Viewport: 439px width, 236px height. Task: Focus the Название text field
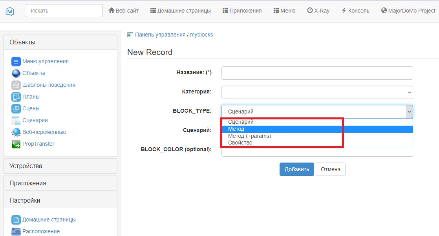[x=317, y=73]
